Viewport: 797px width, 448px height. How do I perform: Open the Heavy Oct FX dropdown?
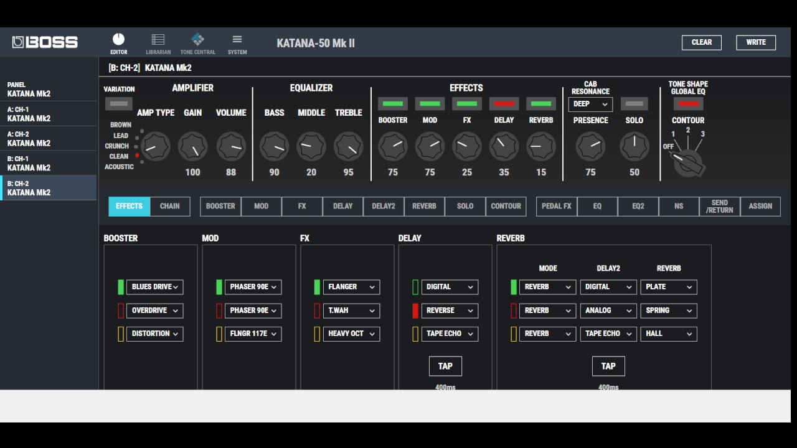click(352, 334)
